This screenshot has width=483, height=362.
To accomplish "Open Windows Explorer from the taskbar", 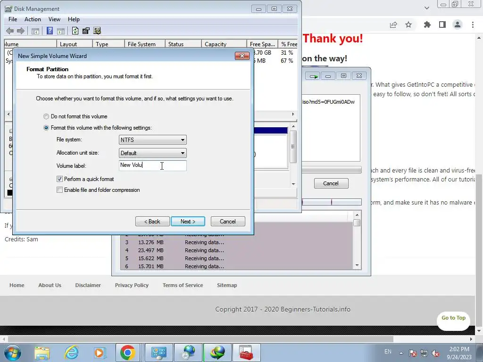I will [42, 353].
